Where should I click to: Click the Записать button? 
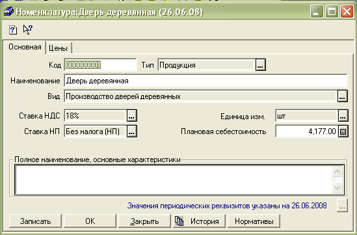click(x=35, y=221)
